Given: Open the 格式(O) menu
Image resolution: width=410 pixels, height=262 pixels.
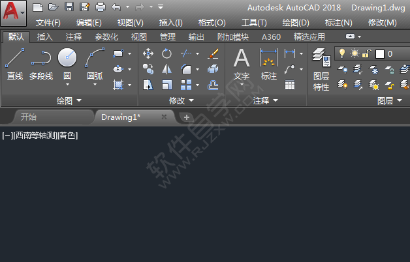Looking at the screenshot, I should pos(212,23).
